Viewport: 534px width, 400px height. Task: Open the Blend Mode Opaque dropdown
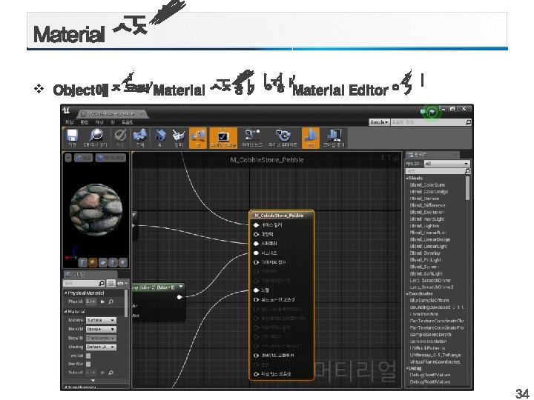[101, 329]
